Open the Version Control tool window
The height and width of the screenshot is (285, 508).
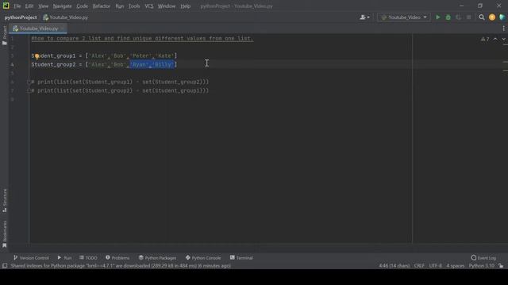click(x=31, y=258)
